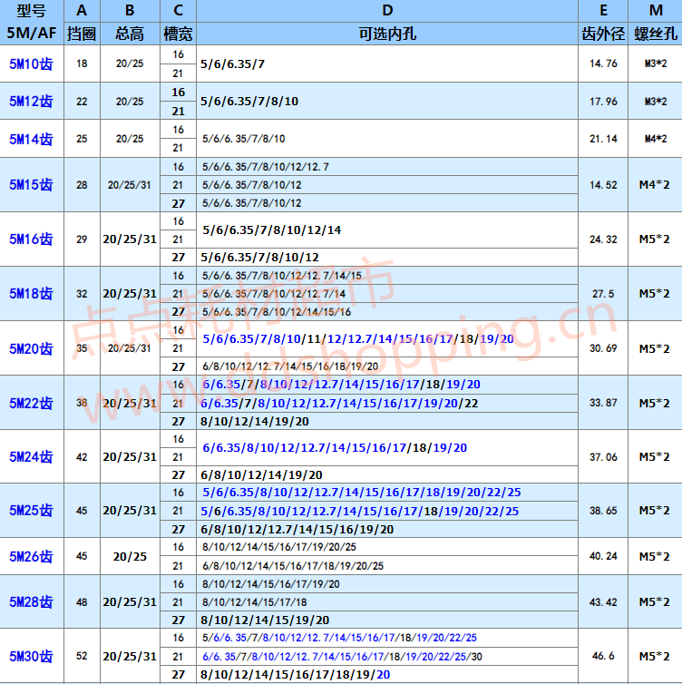This screenshot has height=684, width=682.
Task: Click tooth diameter value 24.32
Action: pyautogui.click(x=603, y=239)
